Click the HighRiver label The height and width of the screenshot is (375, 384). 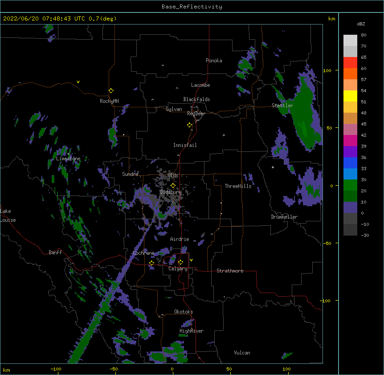pos(192,331)
